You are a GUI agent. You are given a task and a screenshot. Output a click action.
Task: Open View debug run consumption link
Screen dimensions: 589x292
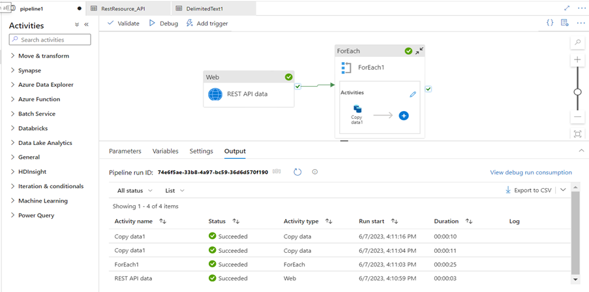point(530,172)
